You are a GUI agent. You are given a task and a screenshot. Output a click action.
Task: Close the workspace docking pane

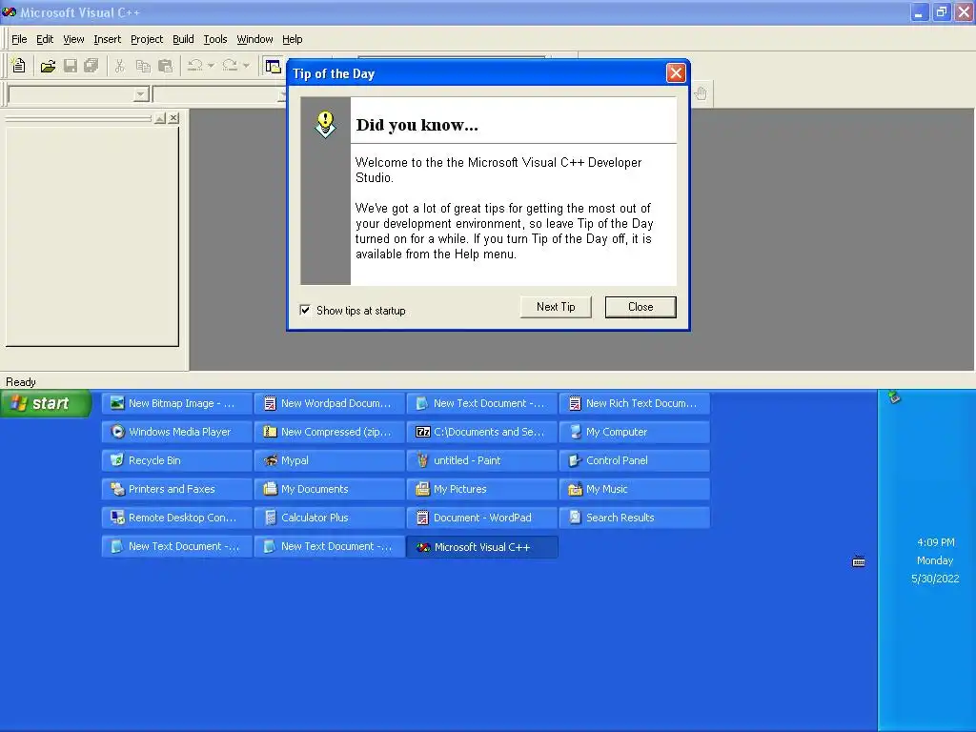tap(173, 117)
